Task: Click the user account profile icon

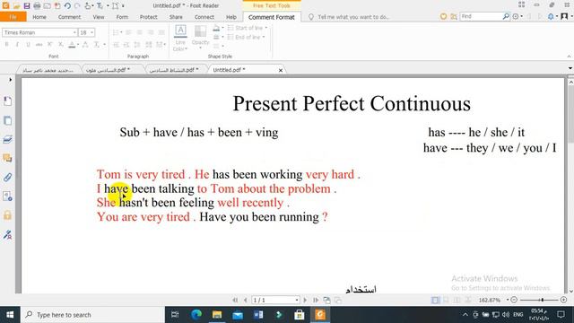Action: click(564, 16)
